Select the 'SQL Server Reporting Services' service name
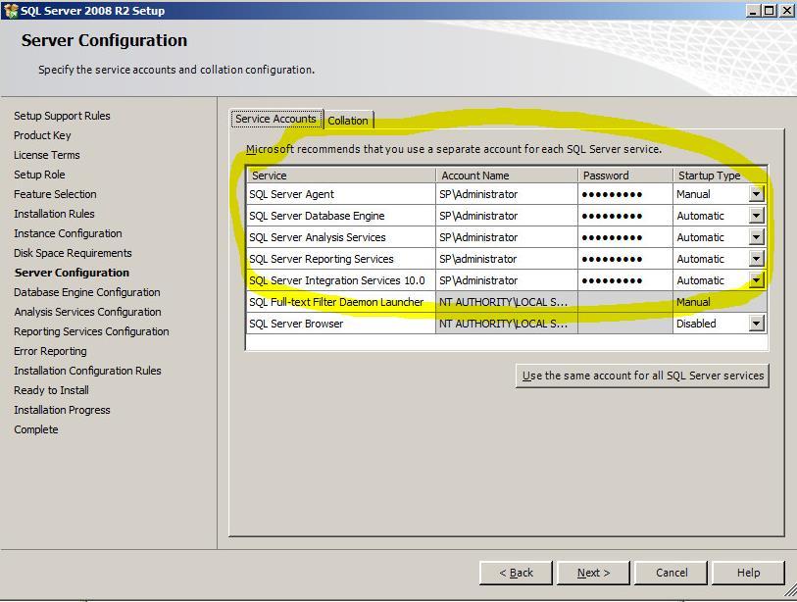 pyautogui.click(x=322, y=259)
